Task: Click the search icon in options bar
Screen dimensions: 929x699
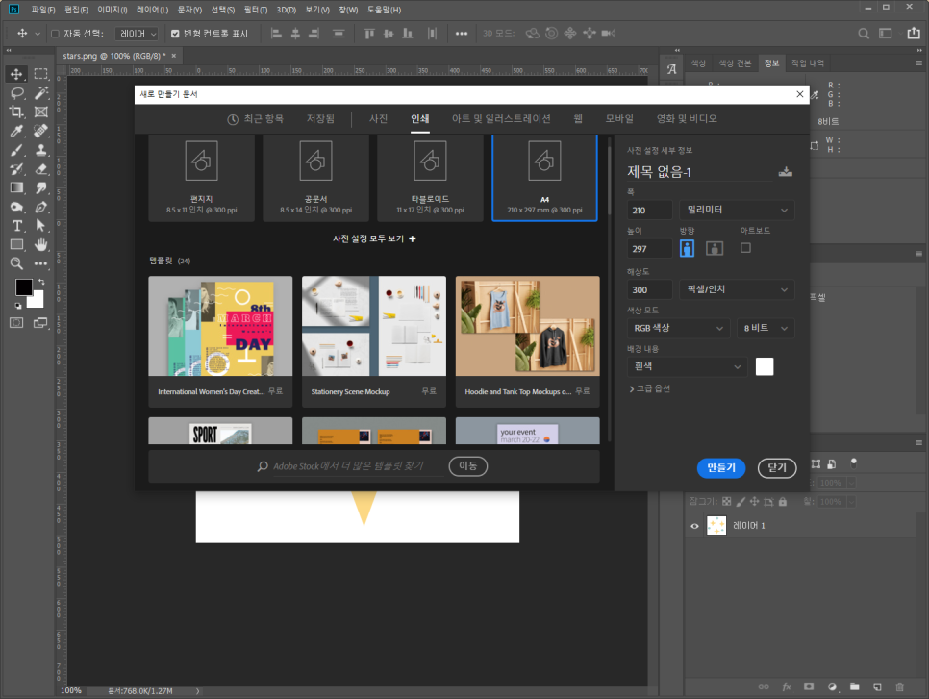Action: tap(864, 34)
